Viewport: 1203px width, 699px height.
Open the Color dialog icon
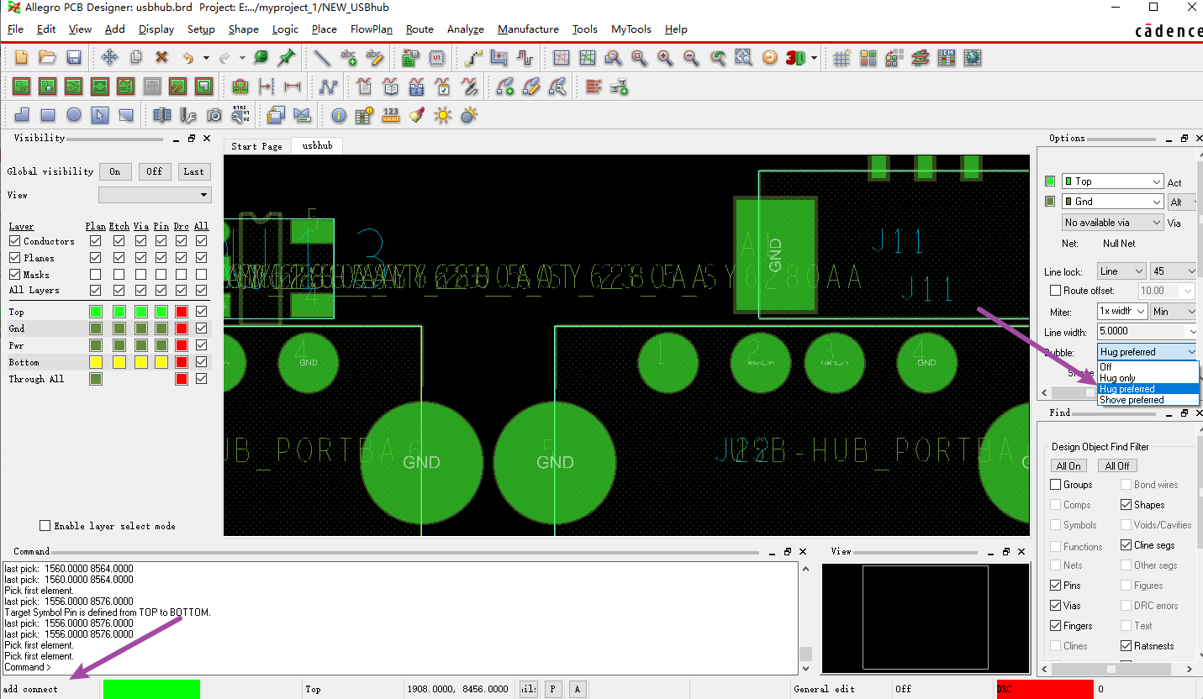click(868, 58)
